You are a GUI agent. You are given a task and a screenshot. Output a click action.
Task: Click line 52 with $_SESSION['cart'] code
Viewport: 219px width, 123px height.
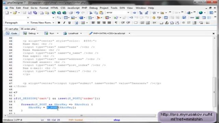click(57, 98)
